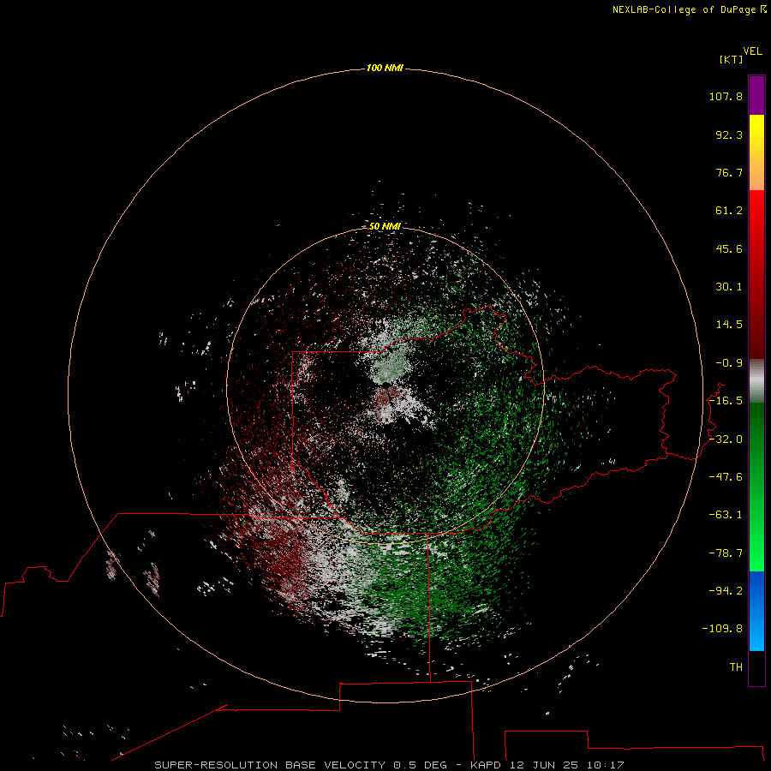Click the [KT] units label
The width and height of the screenshot is (771, 771).
732,59
